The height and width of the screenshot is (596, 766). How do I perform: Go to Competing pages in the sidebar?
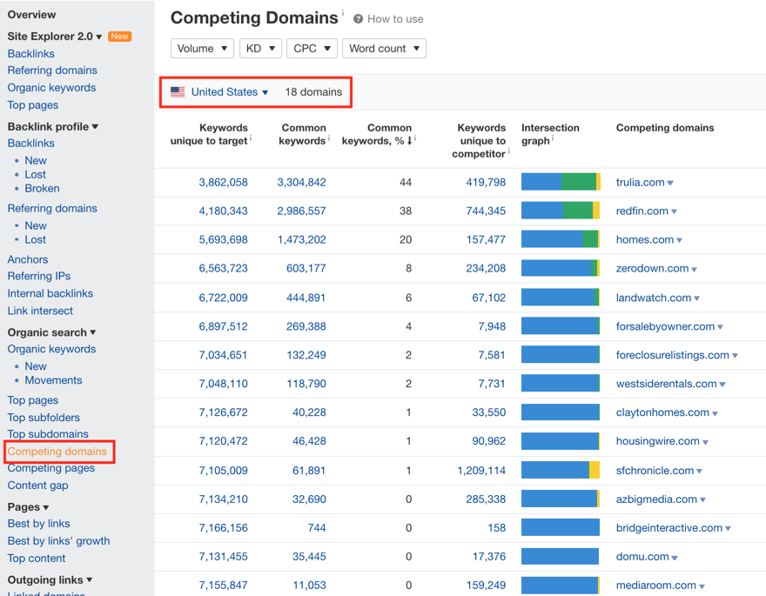click(x=51, y=468)
